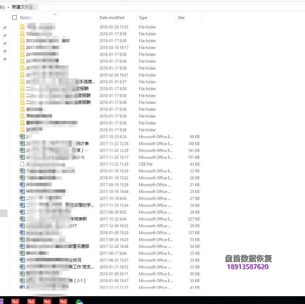305x304 pixels.
Task: Toggle the select-all checkbox above the file list
Action: point(14,18)
